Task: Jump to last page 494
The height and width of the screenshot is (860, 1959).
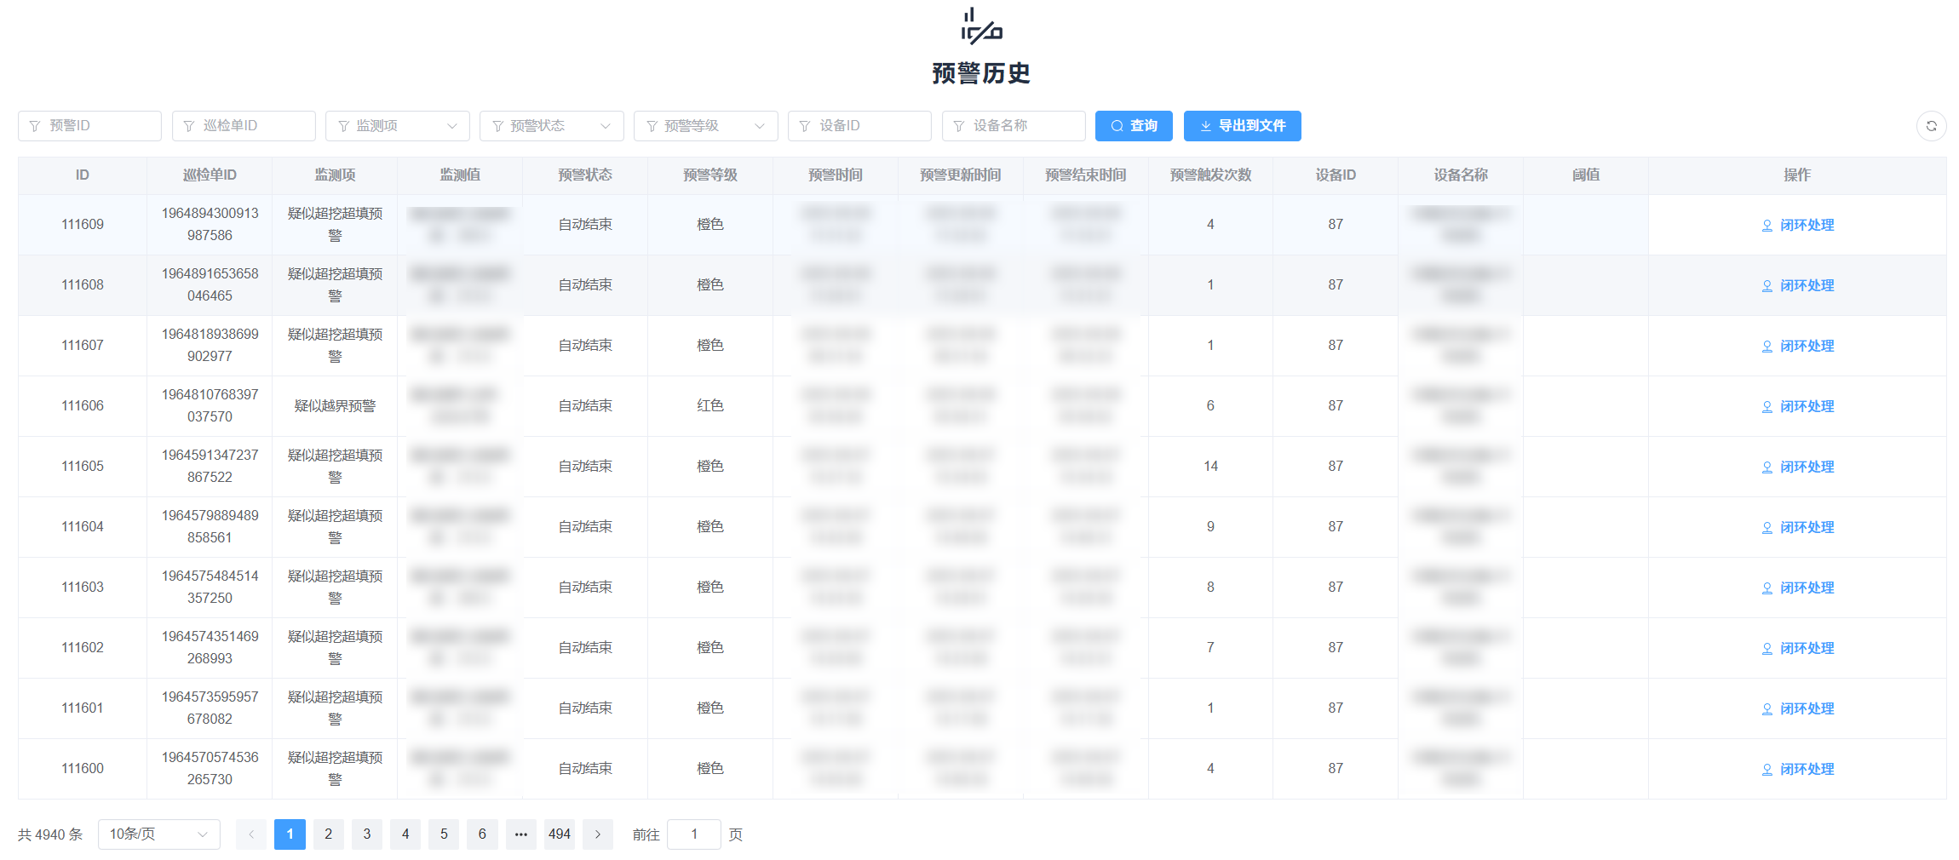Action: pos(559,834)
